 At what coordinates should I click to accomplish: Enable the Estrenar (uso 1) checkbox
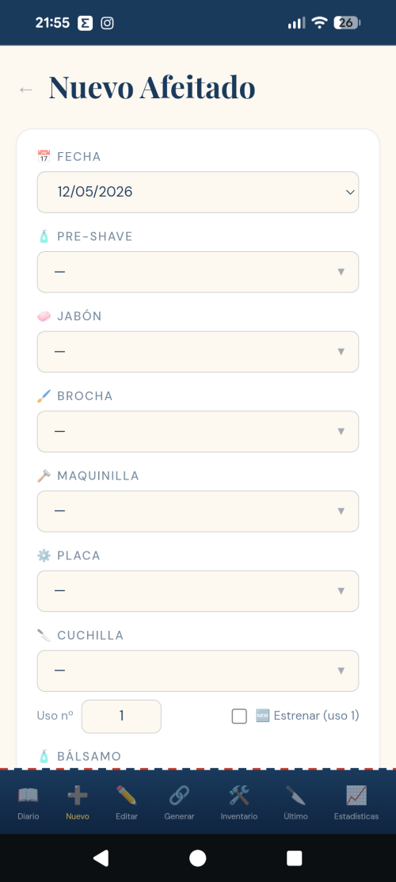click(x=239, y=716)
